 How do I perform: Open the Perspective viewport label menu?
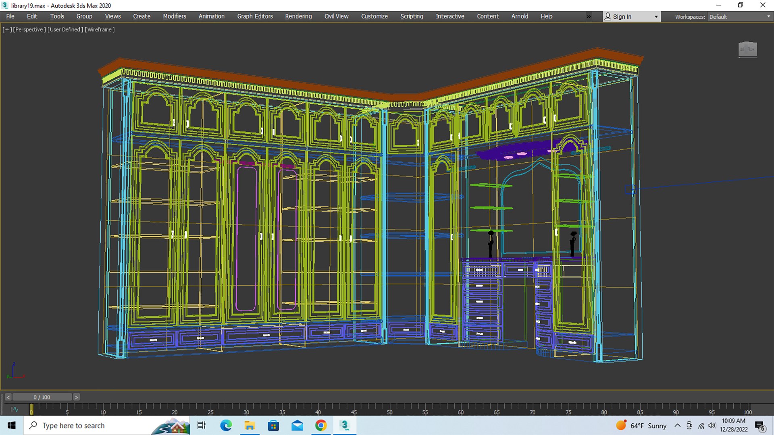29,29
